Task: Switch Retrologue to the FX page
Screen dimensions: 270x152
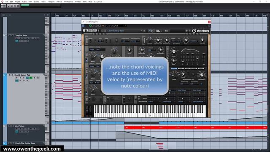Action: click(166, 31)
